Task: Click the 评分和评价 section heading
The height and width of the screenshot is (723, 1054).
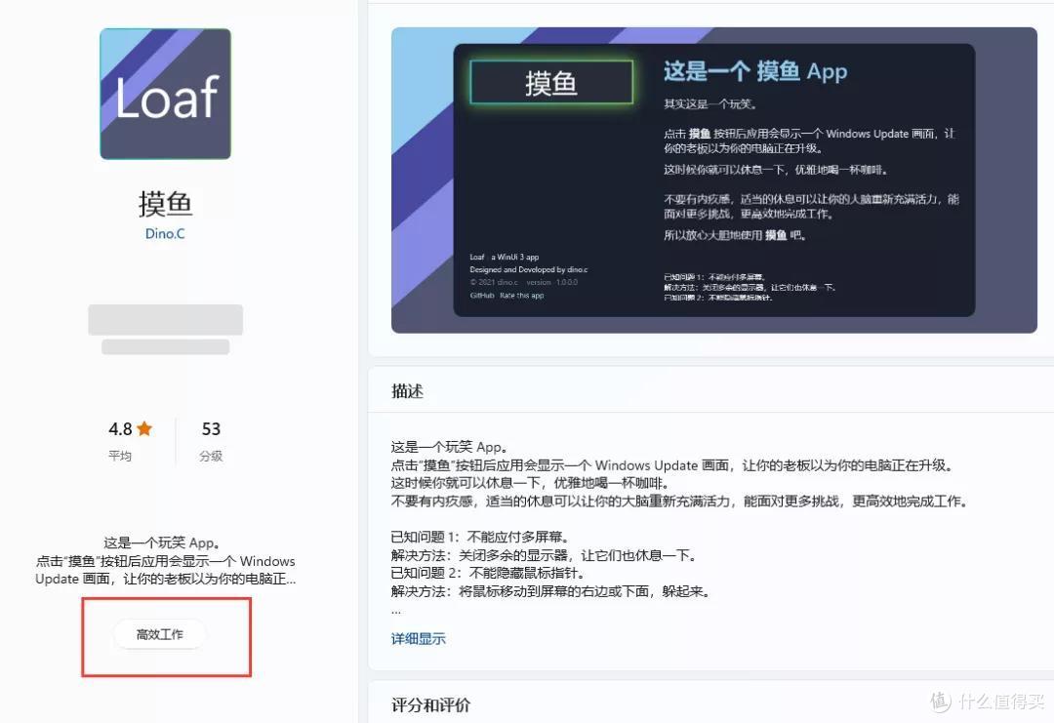Action: coord(431,704)
